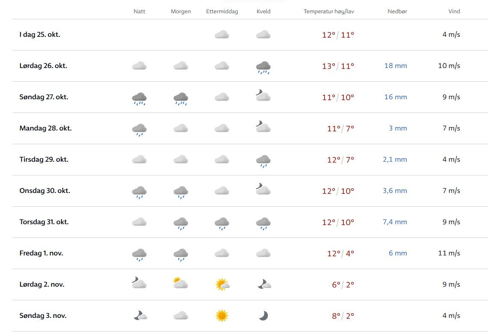488x335 pixels.
Task: Click the cloudy moon icon for Onsdag 30. okt. Kveld
Action: (x=263, y=190)
